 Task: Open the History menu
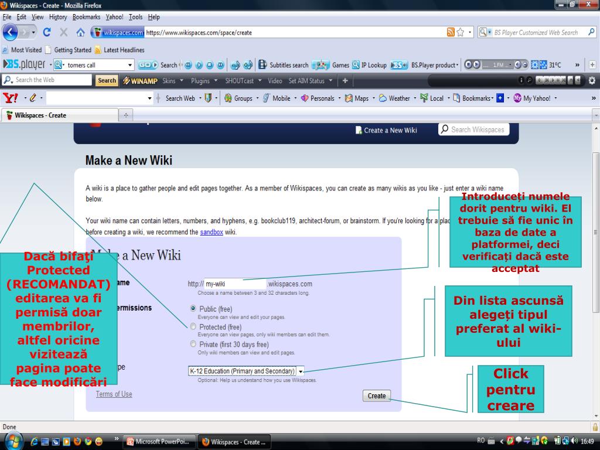[58, 17]
